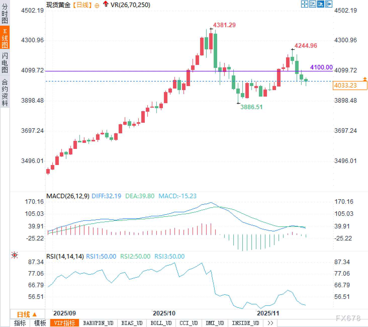Expand more indicators with the >> button
This screenshot has width=368, height=327.
[270, 323]
